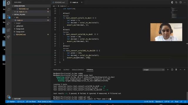
Task: Click errors and warnings count in status bar
Action: pyautogui.click(x=21, y=102)
